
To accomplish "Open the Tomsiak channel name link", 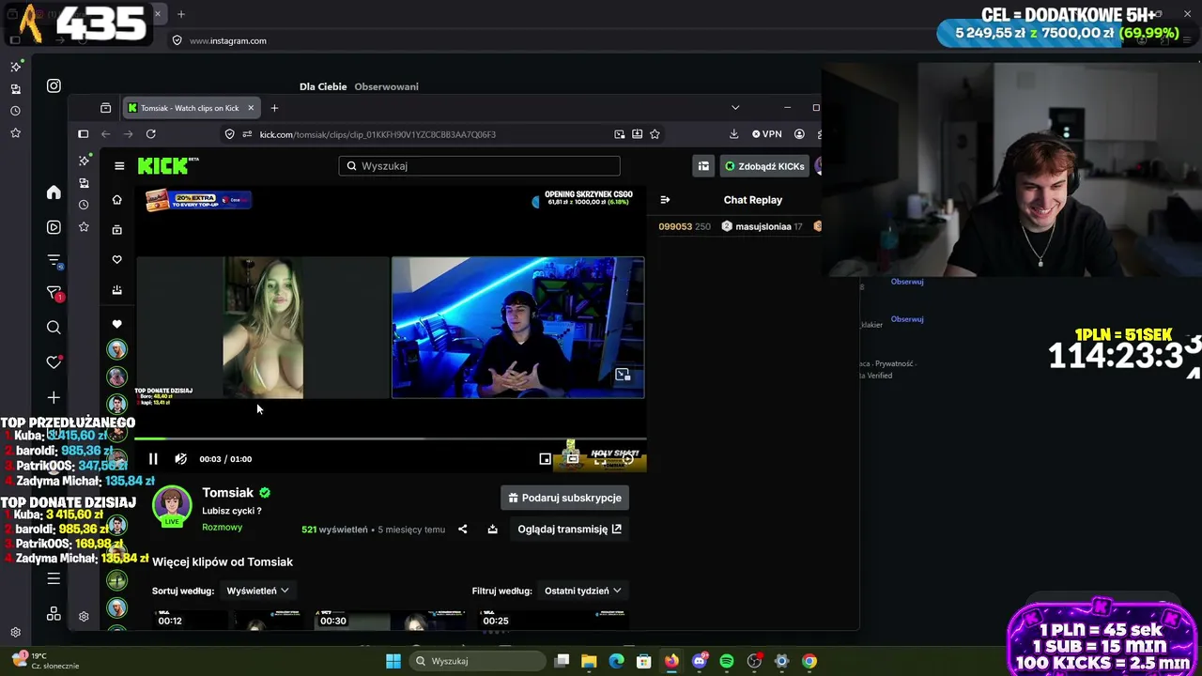I will coord(228,493).
